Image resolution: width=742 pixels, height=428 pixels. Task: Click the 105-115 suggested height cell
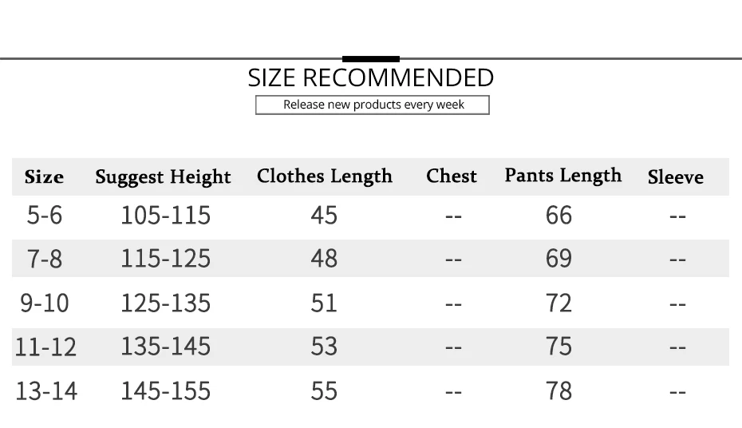166,216
